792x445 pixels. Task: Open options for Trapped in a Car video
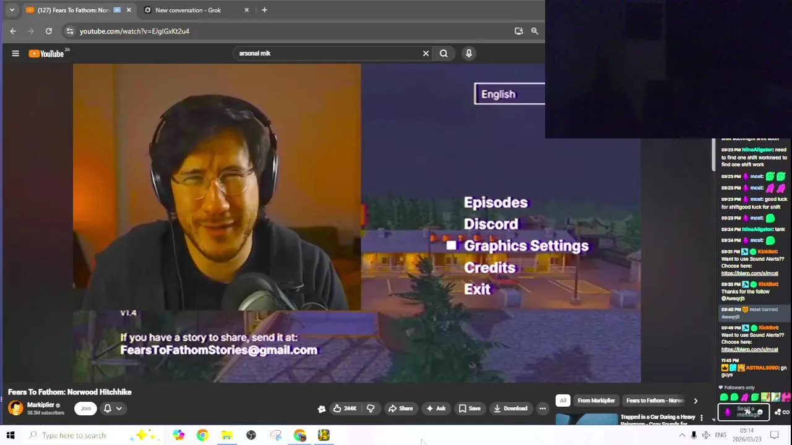click(701, 418)
